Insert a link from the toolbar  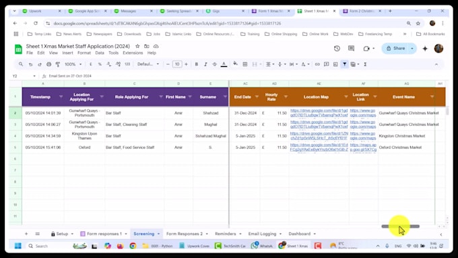[x=317, y=64]
